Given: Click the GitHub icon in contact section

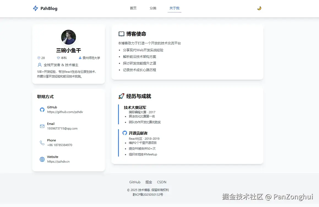Looking at the screenshot, I should pos(42,110).
